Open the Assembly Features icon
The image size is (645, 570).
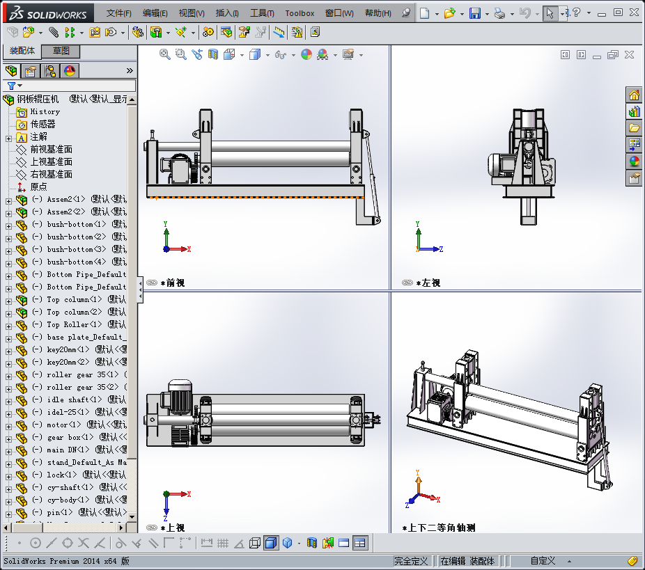tap(156, 31)
